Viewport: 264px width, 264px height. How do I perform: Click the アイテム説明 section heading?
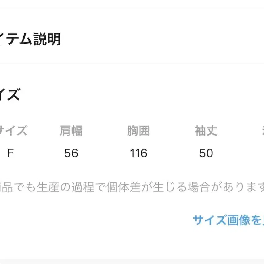[x=30, y=40]
